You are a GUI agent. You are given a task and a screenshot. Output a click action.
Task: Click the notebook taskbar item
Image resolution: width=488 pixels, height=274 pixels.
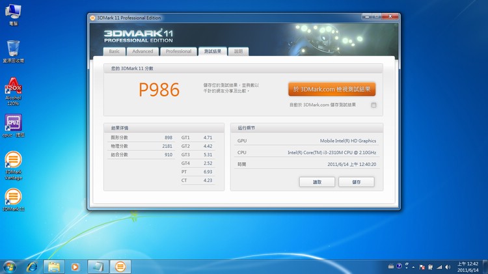tap(98, 267)
